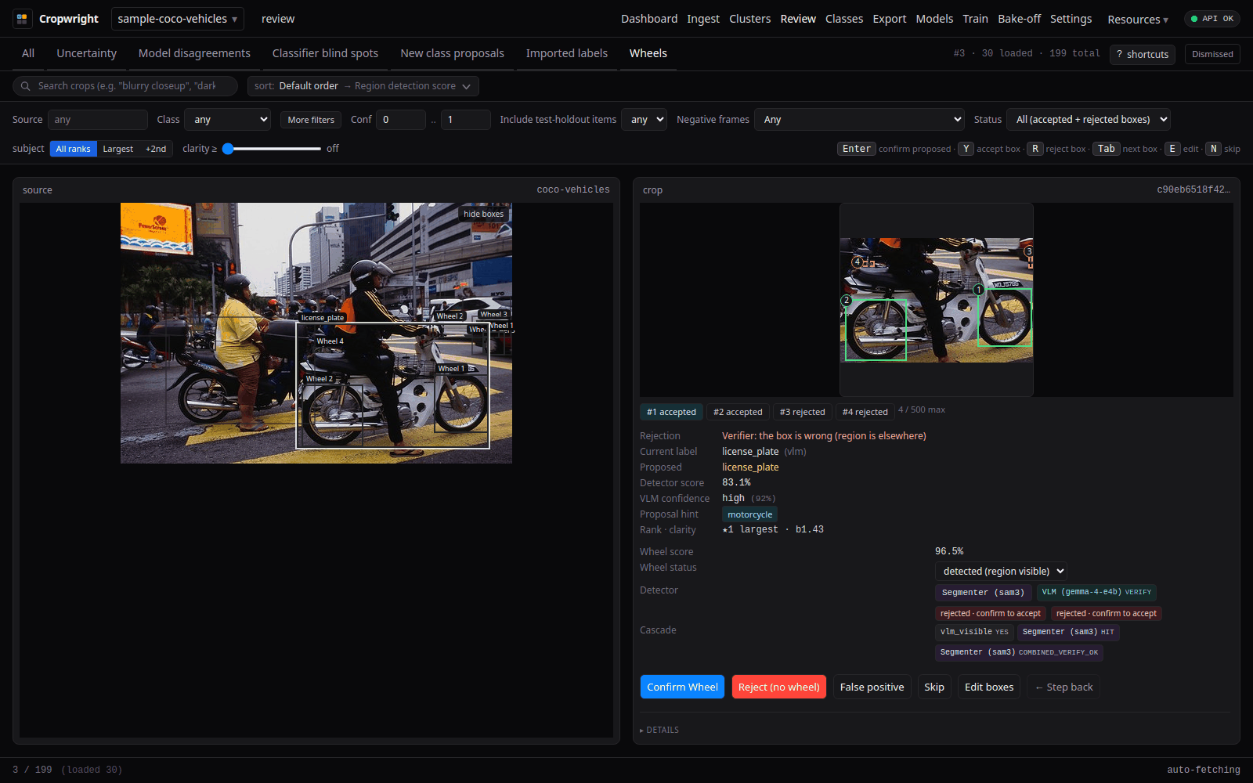Click circled box marker 2 in crop
1253x783 pixels.
tap(846, 301)
